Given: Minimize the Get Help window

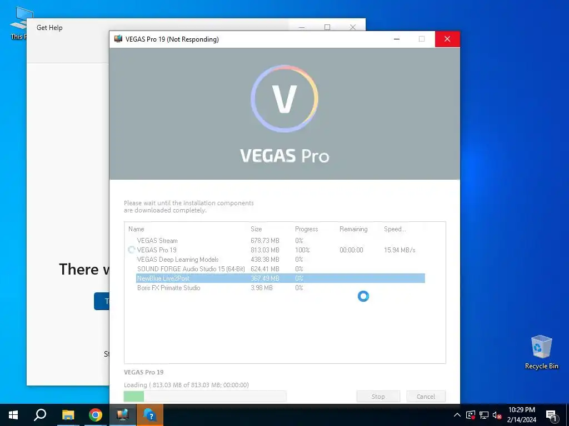Looking at the screenshot, I should [302, 27].
